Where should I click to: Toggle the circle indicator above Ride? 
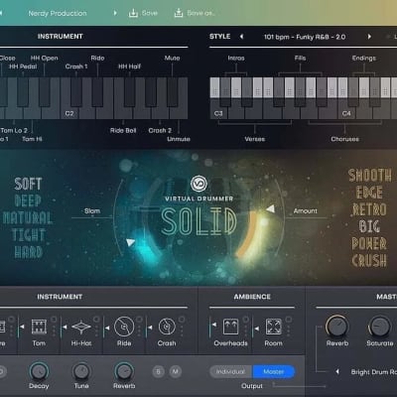coord(139,320)
